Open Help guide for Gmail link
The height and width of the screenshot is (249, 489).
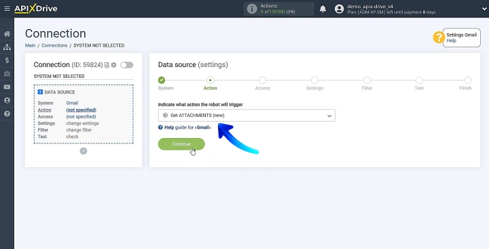(x=185, y=127)
